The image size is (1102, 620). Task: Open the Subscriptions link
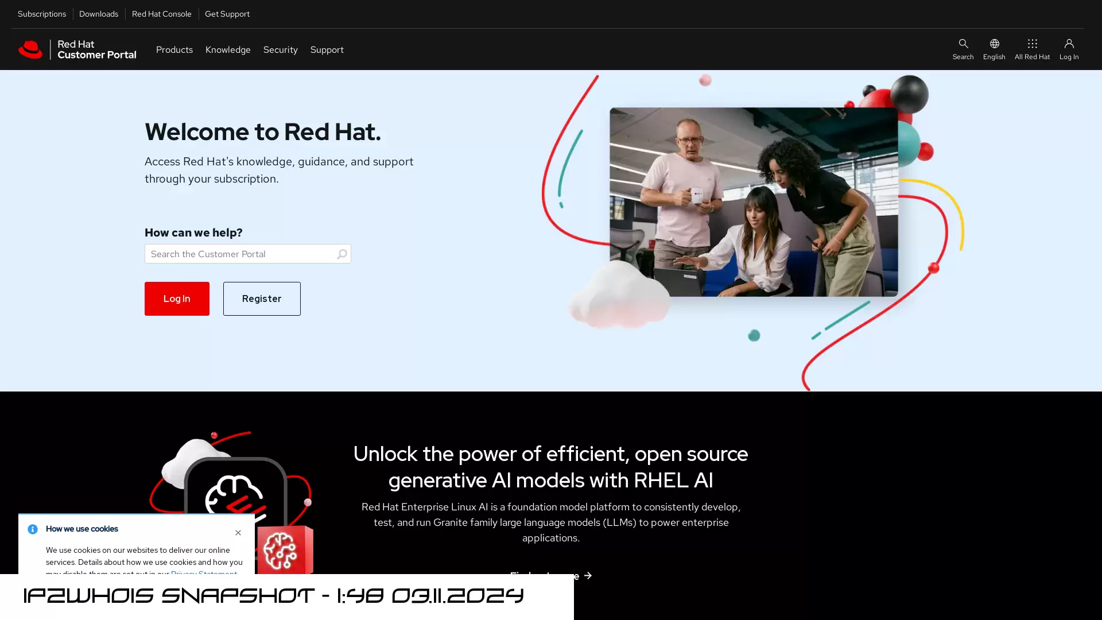42,14
